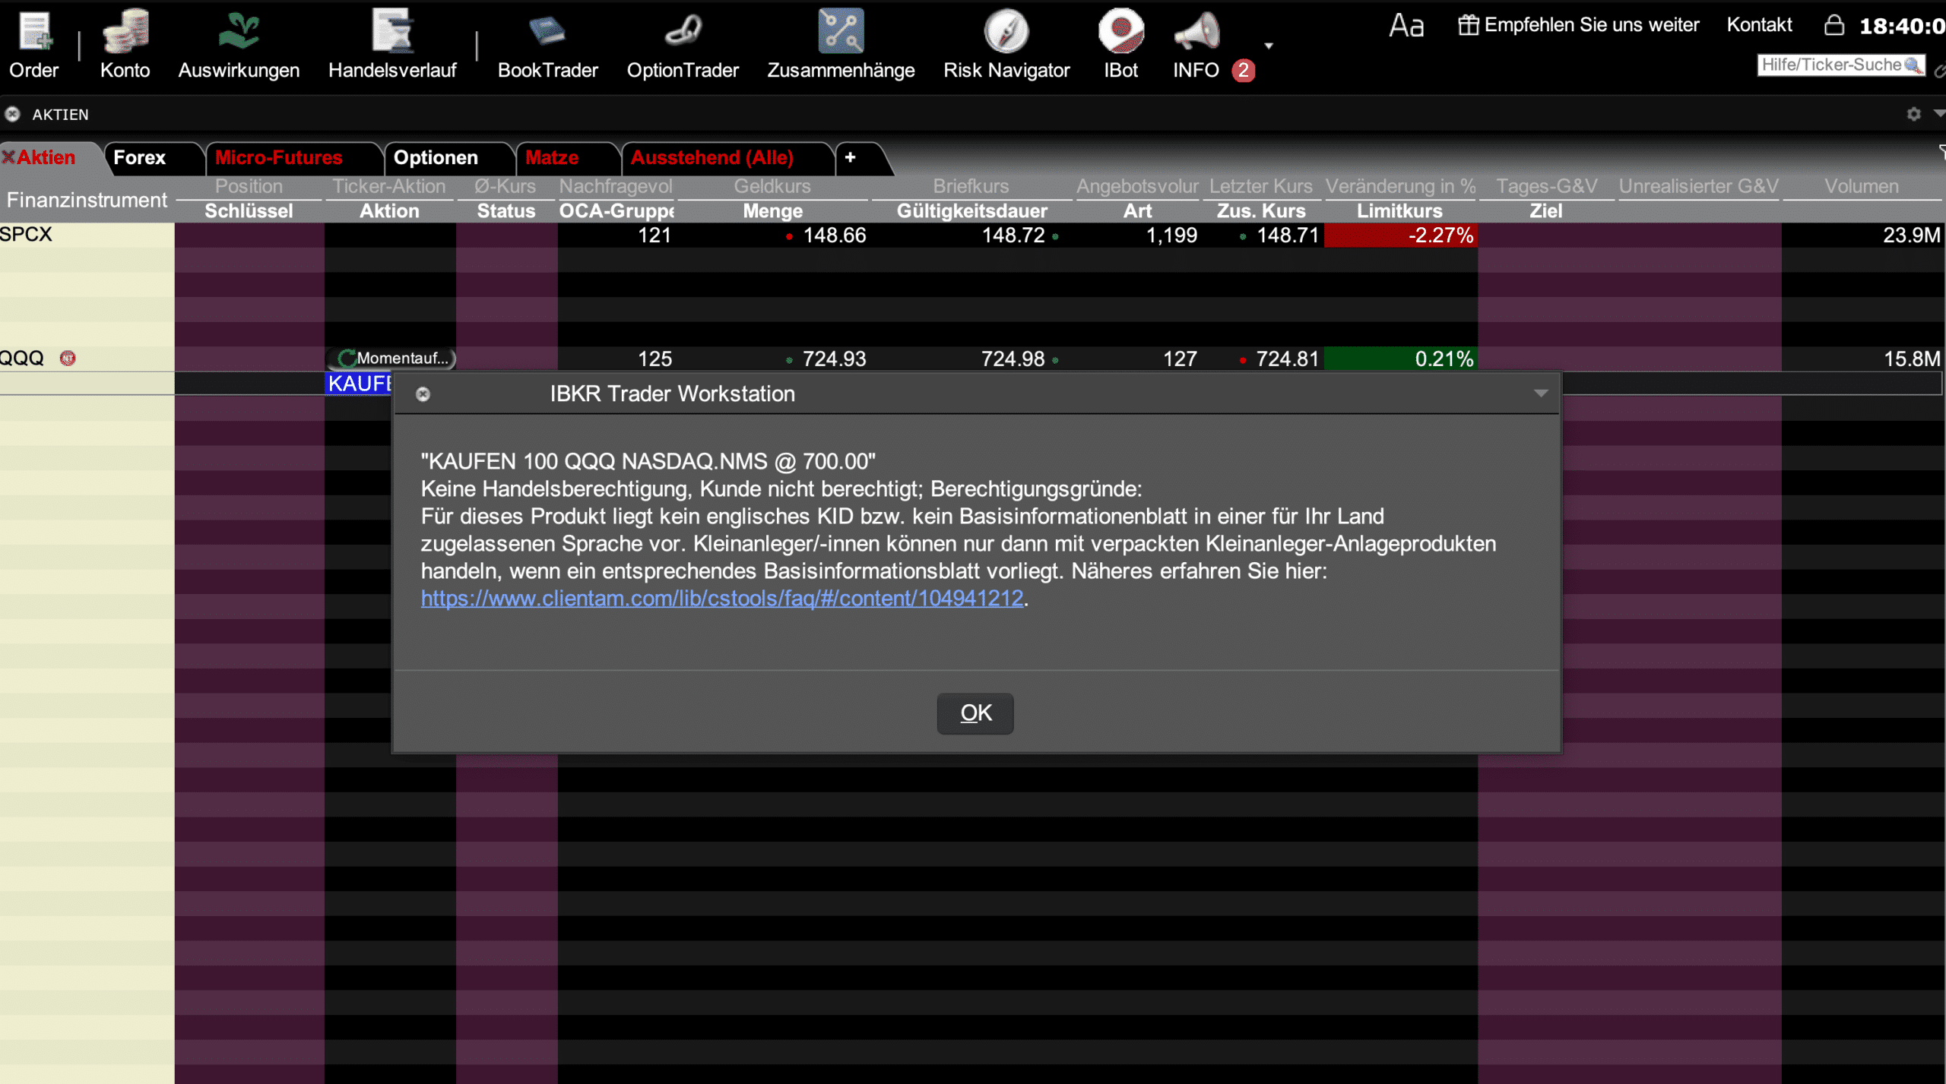Close the IBKR Trader Workstation dialog
This screenshot has height=1084, width=1946.
pos(423,393)
